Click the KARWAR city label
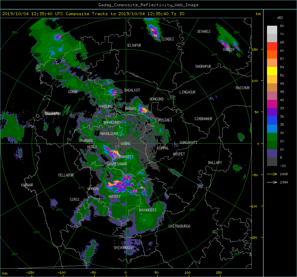 [27, 185]
